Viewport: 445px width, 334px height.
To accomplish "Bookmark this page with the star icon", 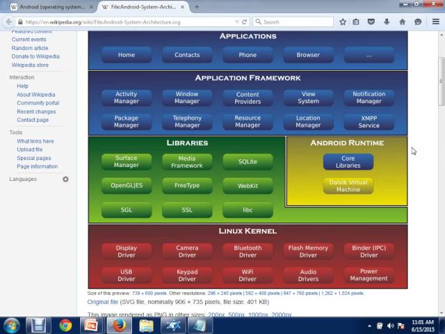I will [343, 22].
